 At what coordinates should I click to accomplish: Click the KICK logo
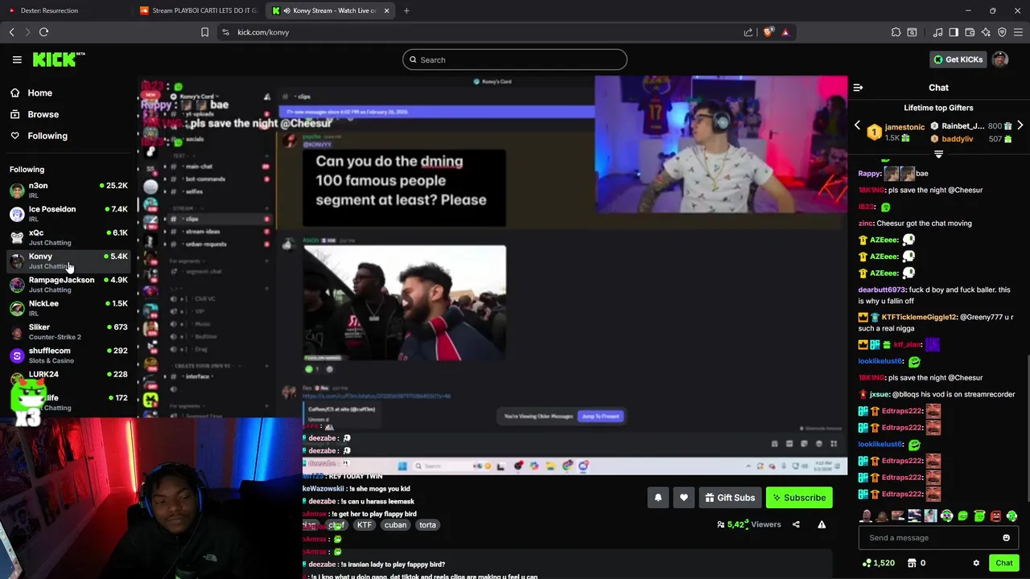(x=58, y=60)
